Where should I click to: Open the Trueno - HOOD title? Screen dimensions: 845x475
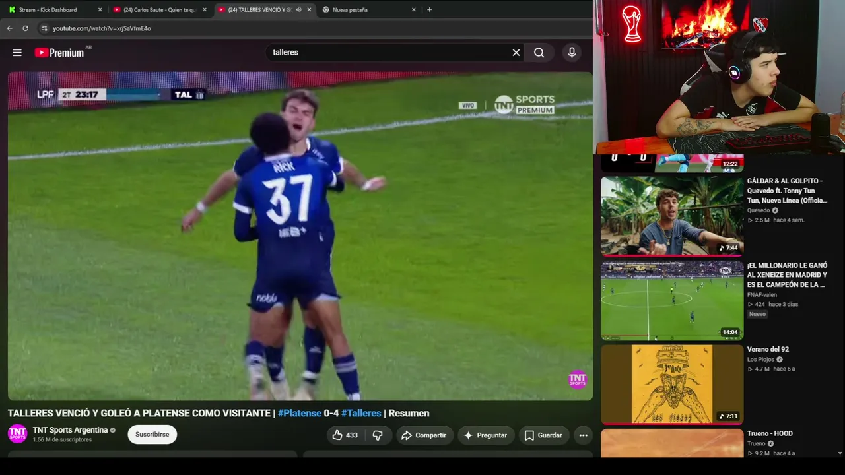(x=770, y=434)
